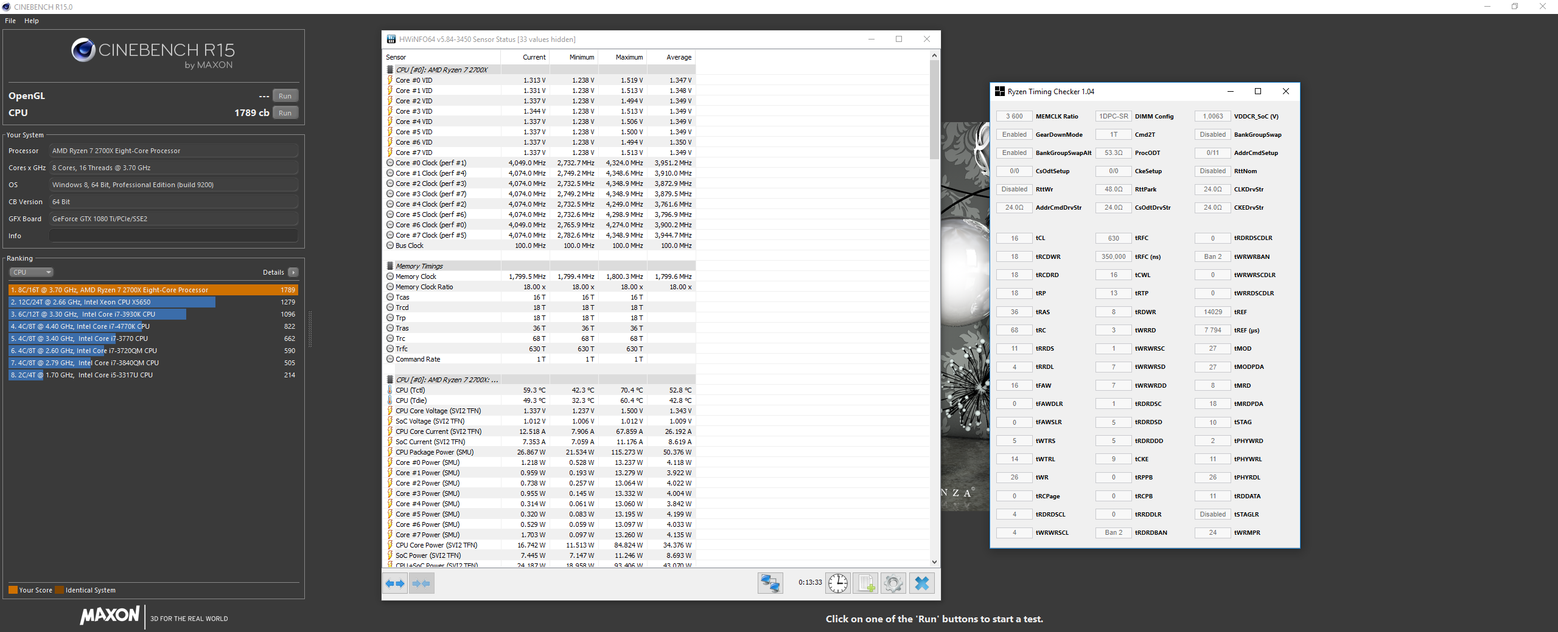Run the CPU benchmark
The image size is (1558, 632).
(285, 113)
